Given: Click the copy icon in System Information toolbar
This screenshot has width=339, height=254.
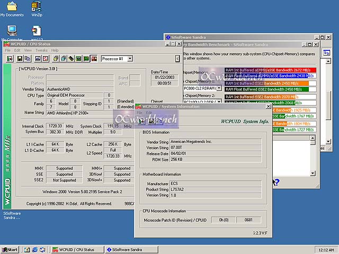Looking at the screenshot, I should point(159,121).
